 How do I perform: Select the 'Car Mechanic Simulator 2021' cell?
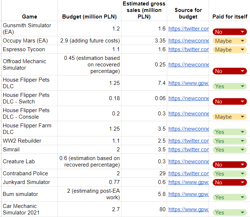tap(29, 209)
